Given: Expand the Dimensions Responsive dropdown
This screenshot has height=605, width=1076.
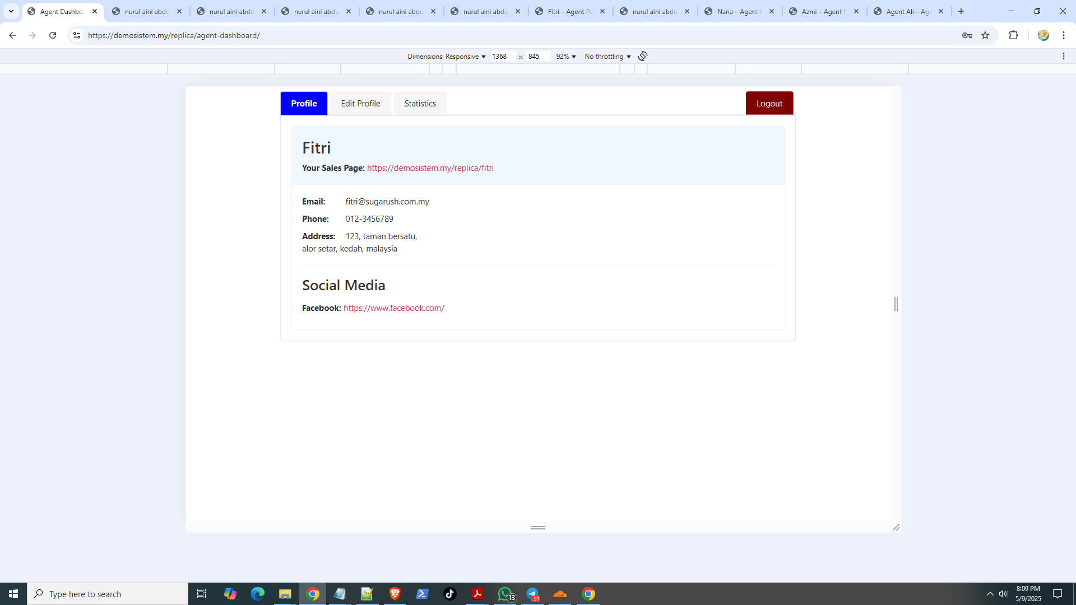Looking at the screenshot, I should (447, 57).
